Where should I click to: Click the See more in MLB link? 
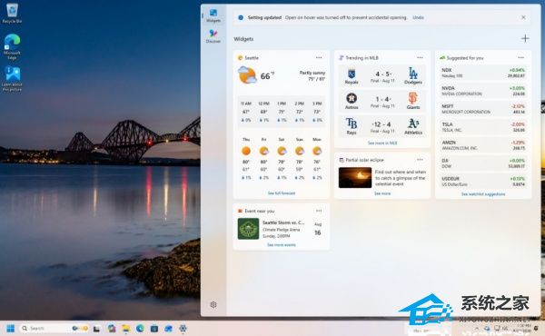pos(382,143)
